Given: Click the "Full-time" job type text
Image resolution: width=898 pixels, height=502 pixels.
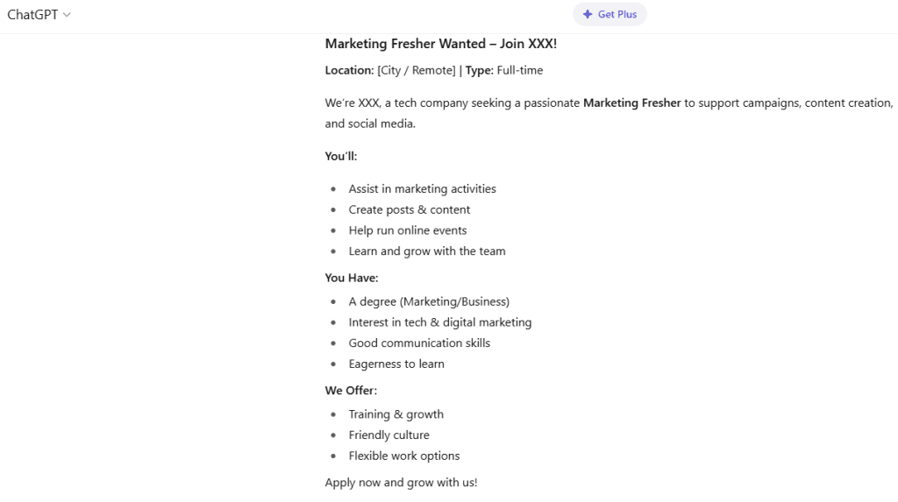Looking at the screenshot, I should (519, 70).
